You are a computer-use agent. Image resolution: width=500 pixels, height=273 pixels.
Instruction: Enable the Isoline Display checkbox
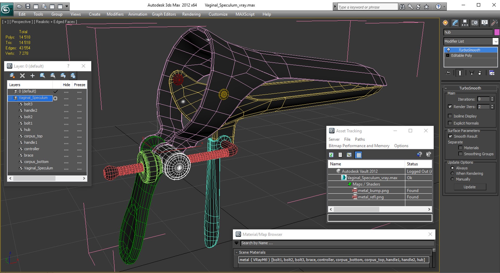coord(450,116)
